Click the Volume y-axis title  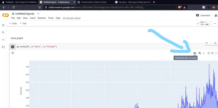(21, 91)
